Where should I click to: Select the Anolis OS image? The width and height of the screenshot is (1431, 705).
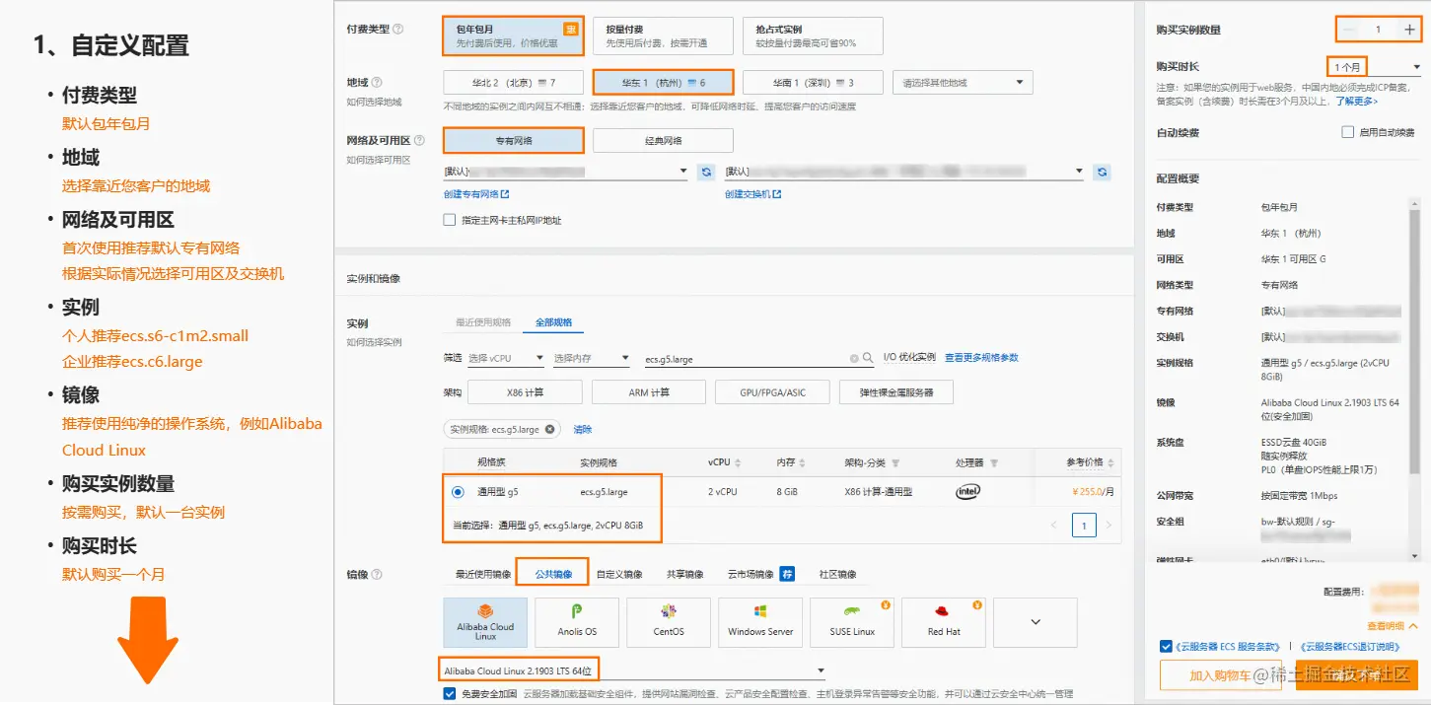coord(577,621)
